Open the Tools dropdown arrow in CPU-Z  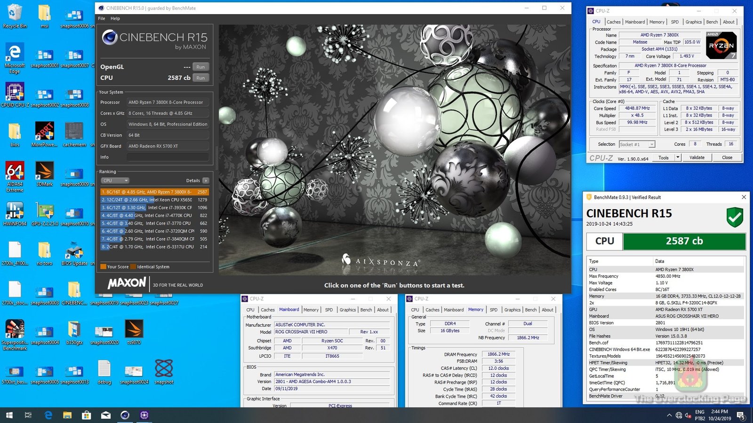tap(678, 157)
